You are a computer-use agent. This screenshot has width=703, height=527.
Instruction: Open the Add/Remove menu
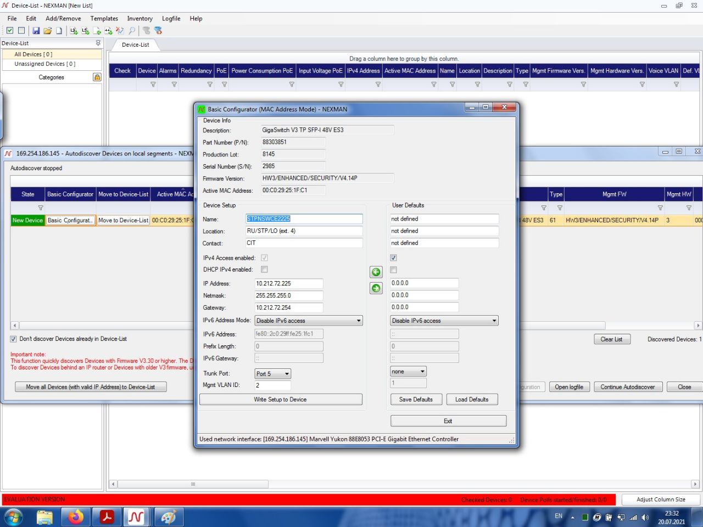pyautogui.click(x=63, y=19)
